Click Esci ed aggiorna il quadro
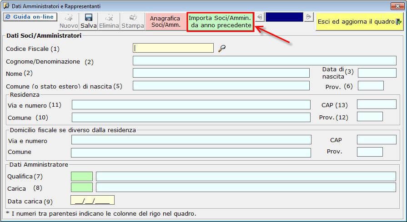This screenshot has width=407, height=222. pyautogui.click(x=359, y=22)
